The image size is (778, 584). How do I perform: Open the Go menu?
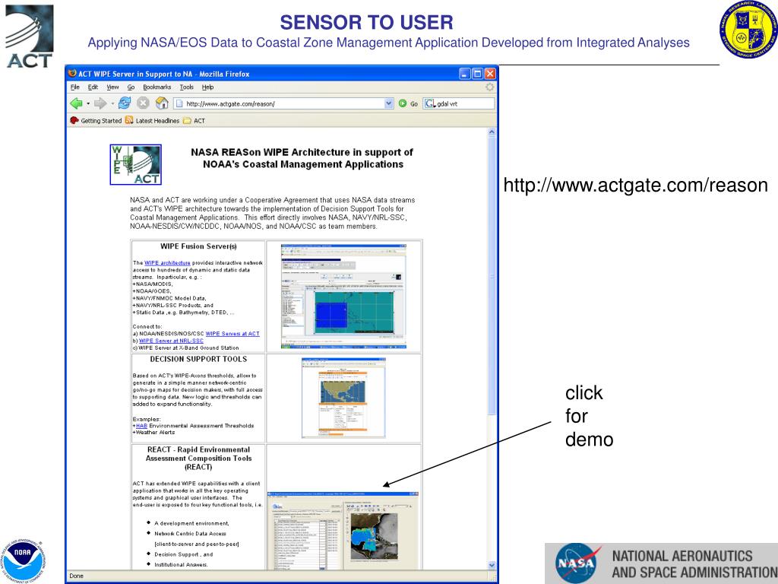click(x=131, y=87)
